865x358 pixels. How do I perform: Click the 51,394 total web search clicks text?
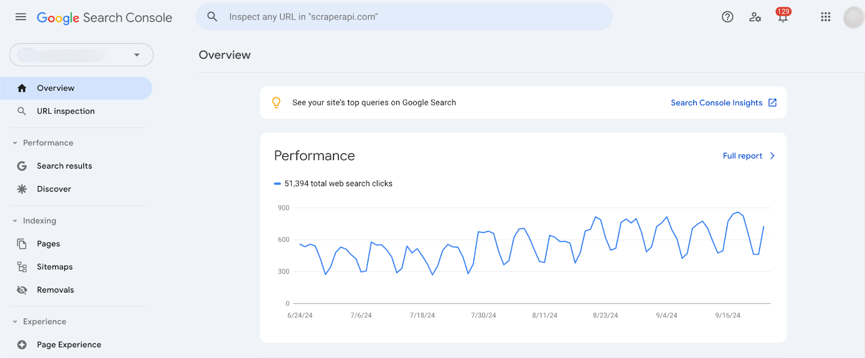[338, 184]
